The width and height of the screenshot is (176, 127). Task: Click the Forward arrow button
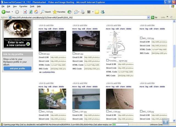[x=17, y=12]
